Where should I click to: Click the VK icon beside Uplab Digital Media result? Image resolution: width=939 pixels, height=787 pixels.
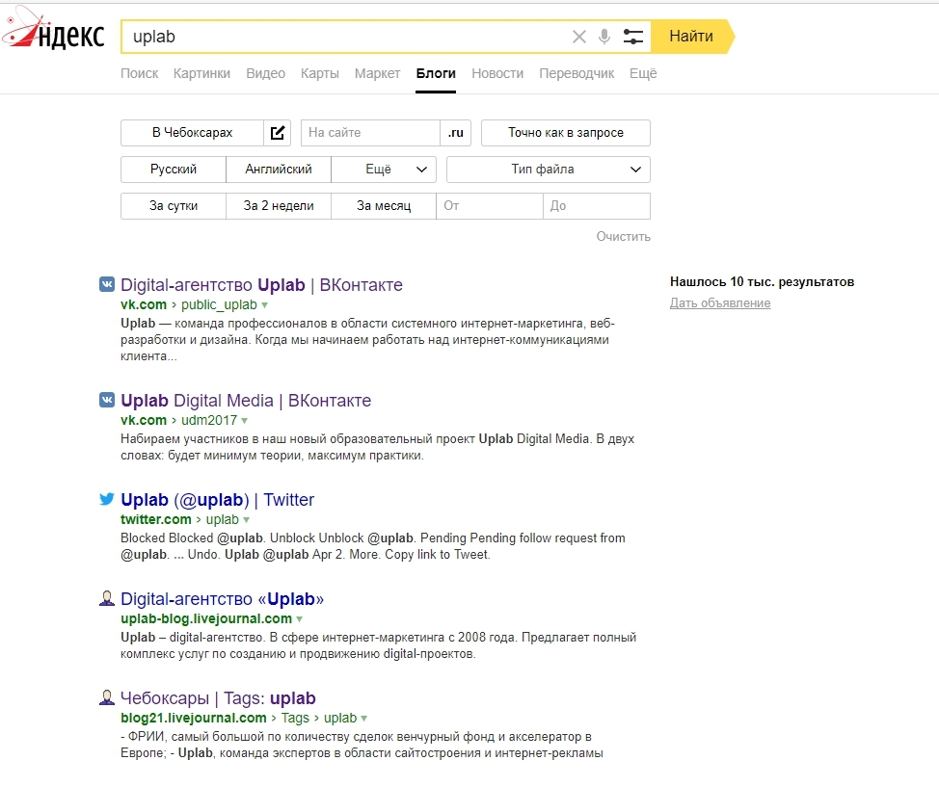(107, 400)
